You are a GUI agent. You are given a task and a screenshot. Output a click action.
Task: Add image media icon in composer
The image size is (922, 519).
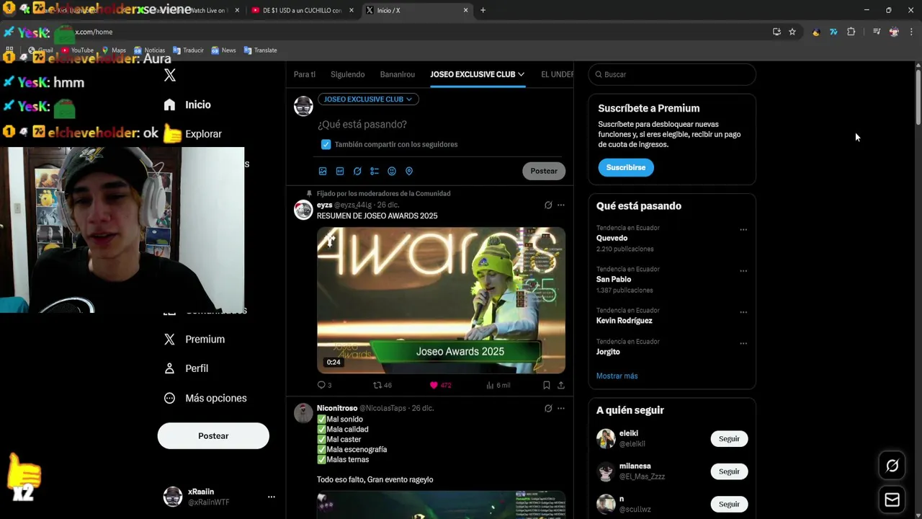coord(323,171)
